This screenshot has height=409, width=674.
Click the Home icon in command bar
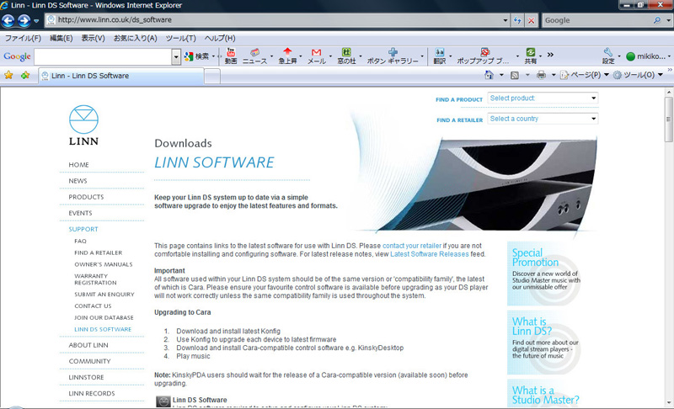click(489, 76)
